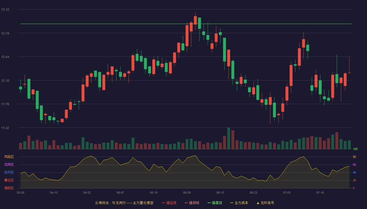Screen dimensions: 367x209
Task: Click the 风险区 zone label
Action: coord(9,157)
